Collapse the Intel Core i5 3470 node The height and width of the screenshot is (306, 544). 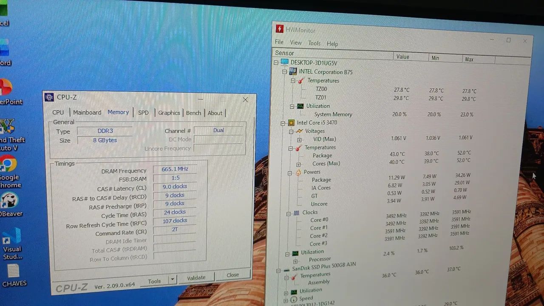(283, 123)
